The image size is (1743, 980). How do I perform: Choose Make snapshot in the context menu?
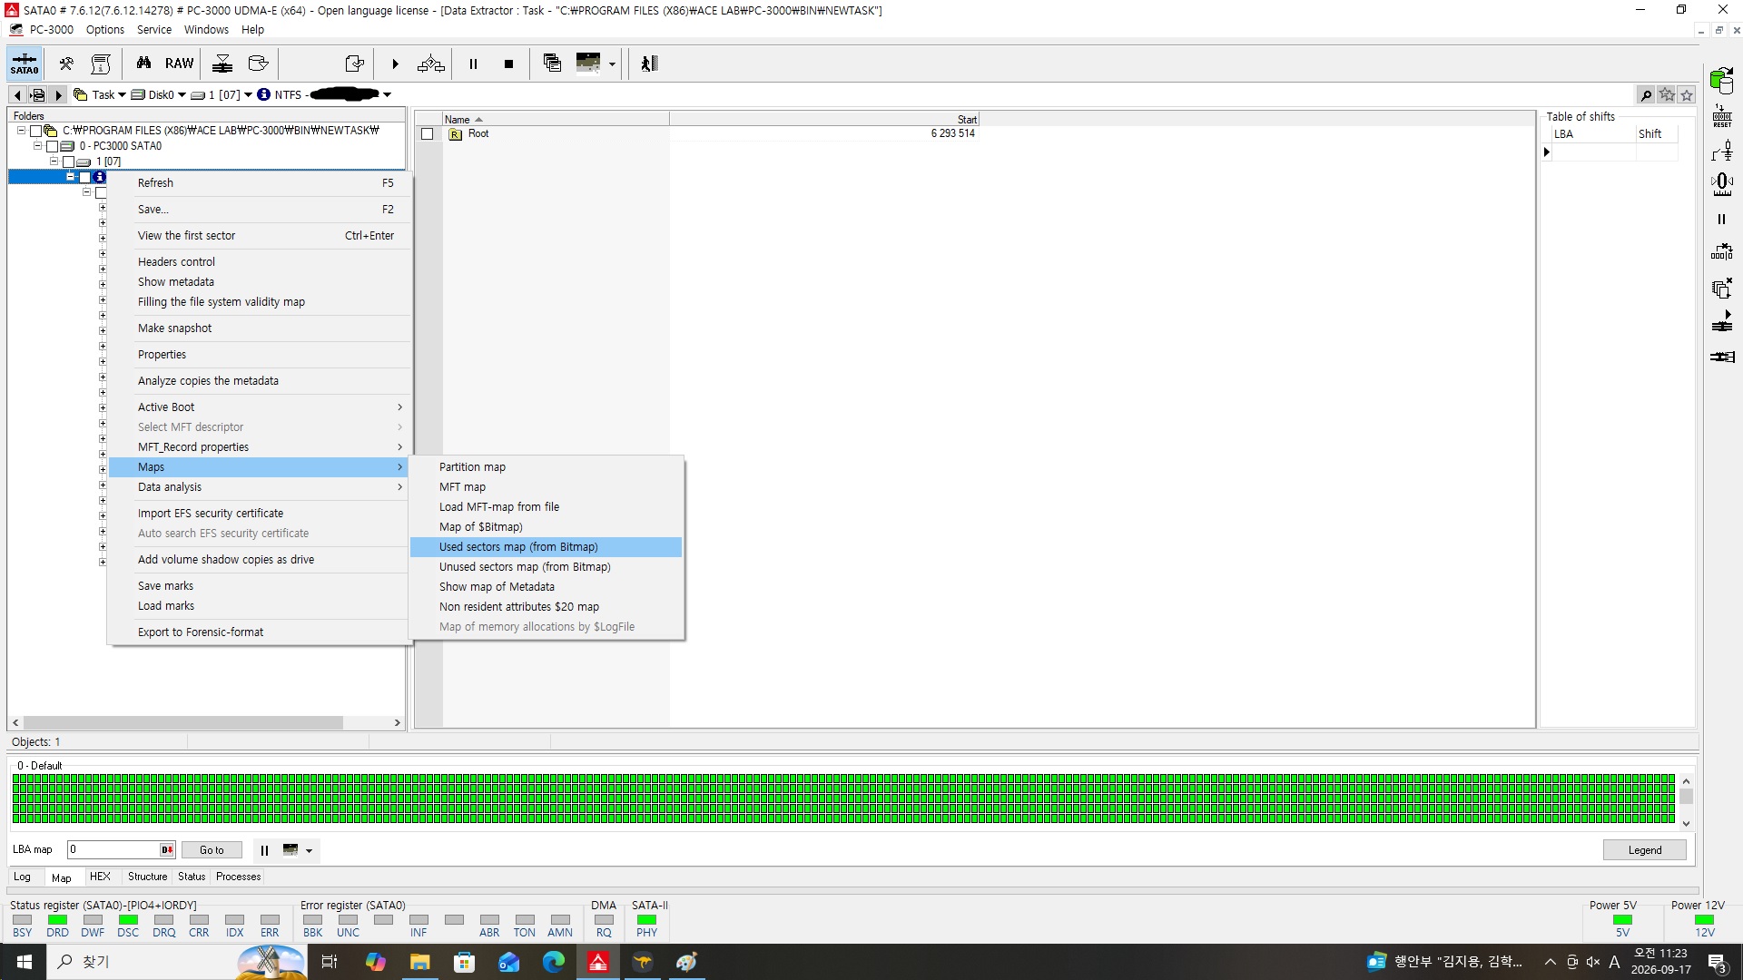[258, 328]
